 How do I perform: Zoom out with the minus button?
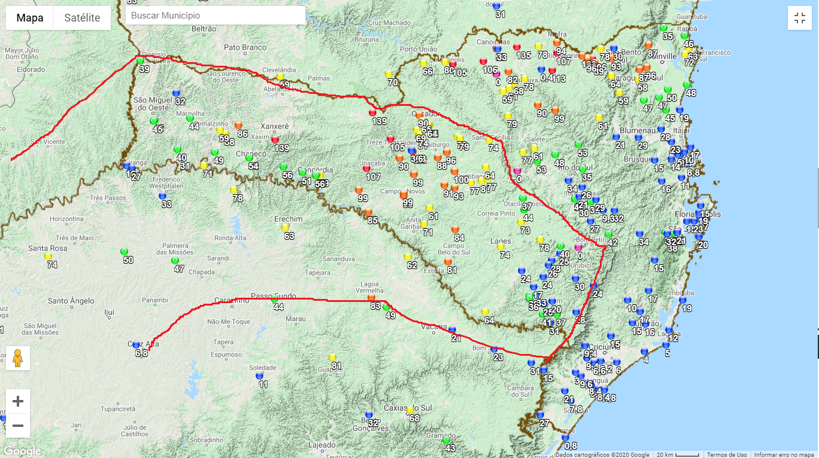coord(18,426)
